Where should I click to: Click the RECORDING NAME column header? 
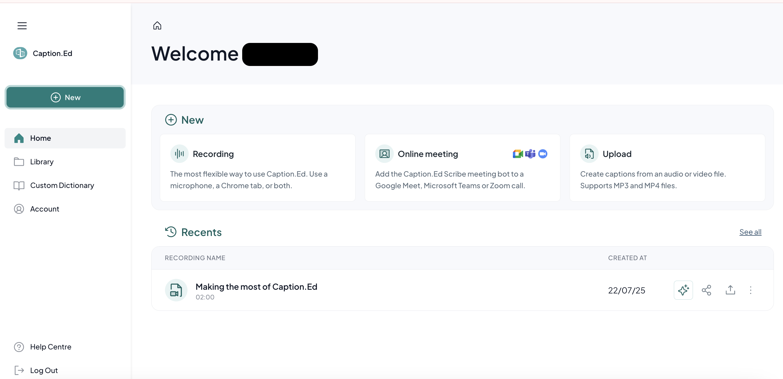[x=195, y=258]
